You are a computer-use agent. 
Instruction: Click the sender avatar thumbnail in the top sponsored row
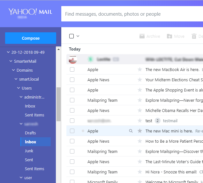click(x=73, y=60)
